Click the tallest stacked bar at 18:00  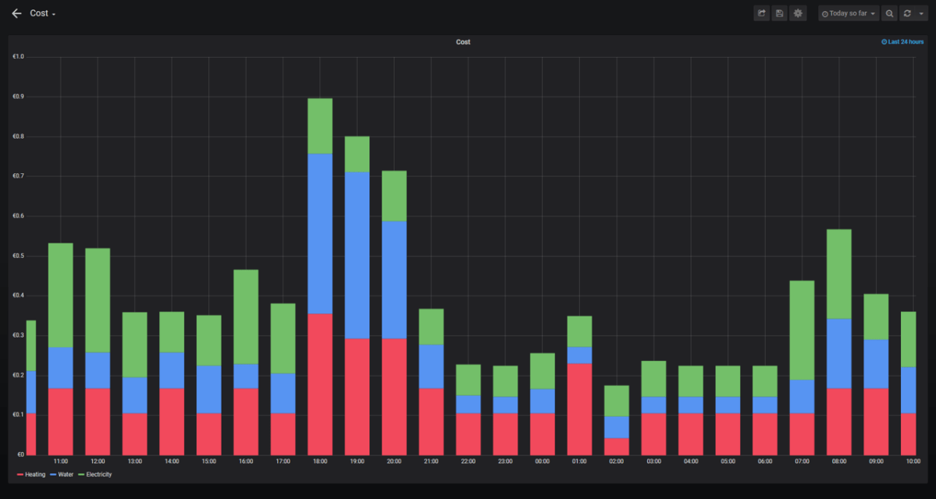319,273
